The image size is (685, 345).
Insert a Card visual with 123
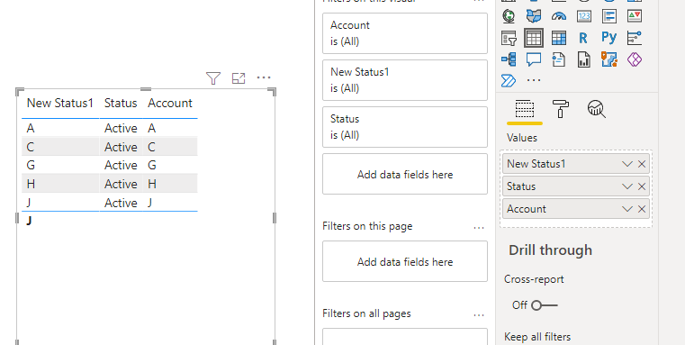pos(584,16)
